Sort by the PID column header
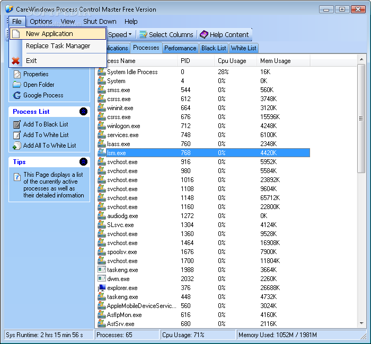This screenshot has height=344, width=371. pyautogui.click(x=196, y=61)
